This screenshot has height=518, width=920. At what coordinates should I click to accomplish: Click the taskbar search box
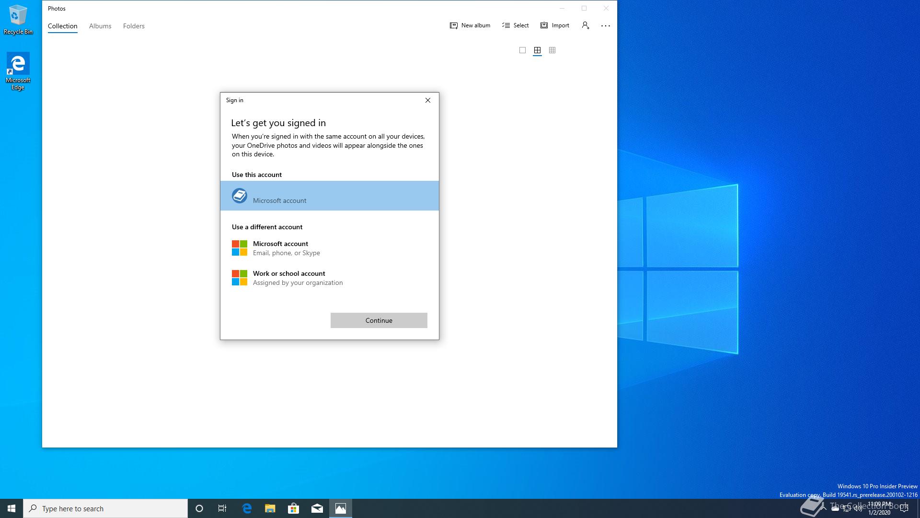105,508
